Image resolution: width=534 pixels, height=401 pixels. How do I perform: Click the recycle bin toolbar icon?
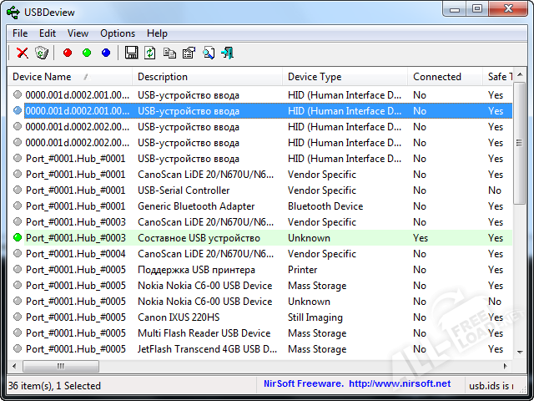pyautogui.click(x=42, y=53)
